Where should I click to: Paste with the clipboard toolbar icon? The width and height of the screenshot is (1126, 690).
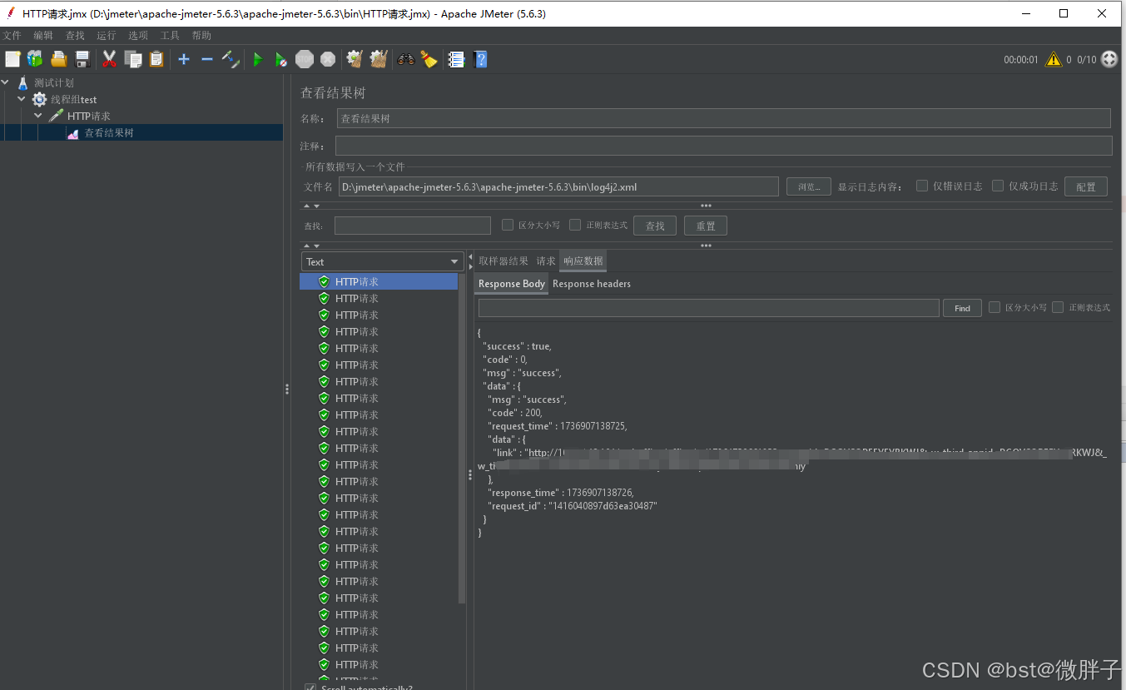tap(156, 59)
